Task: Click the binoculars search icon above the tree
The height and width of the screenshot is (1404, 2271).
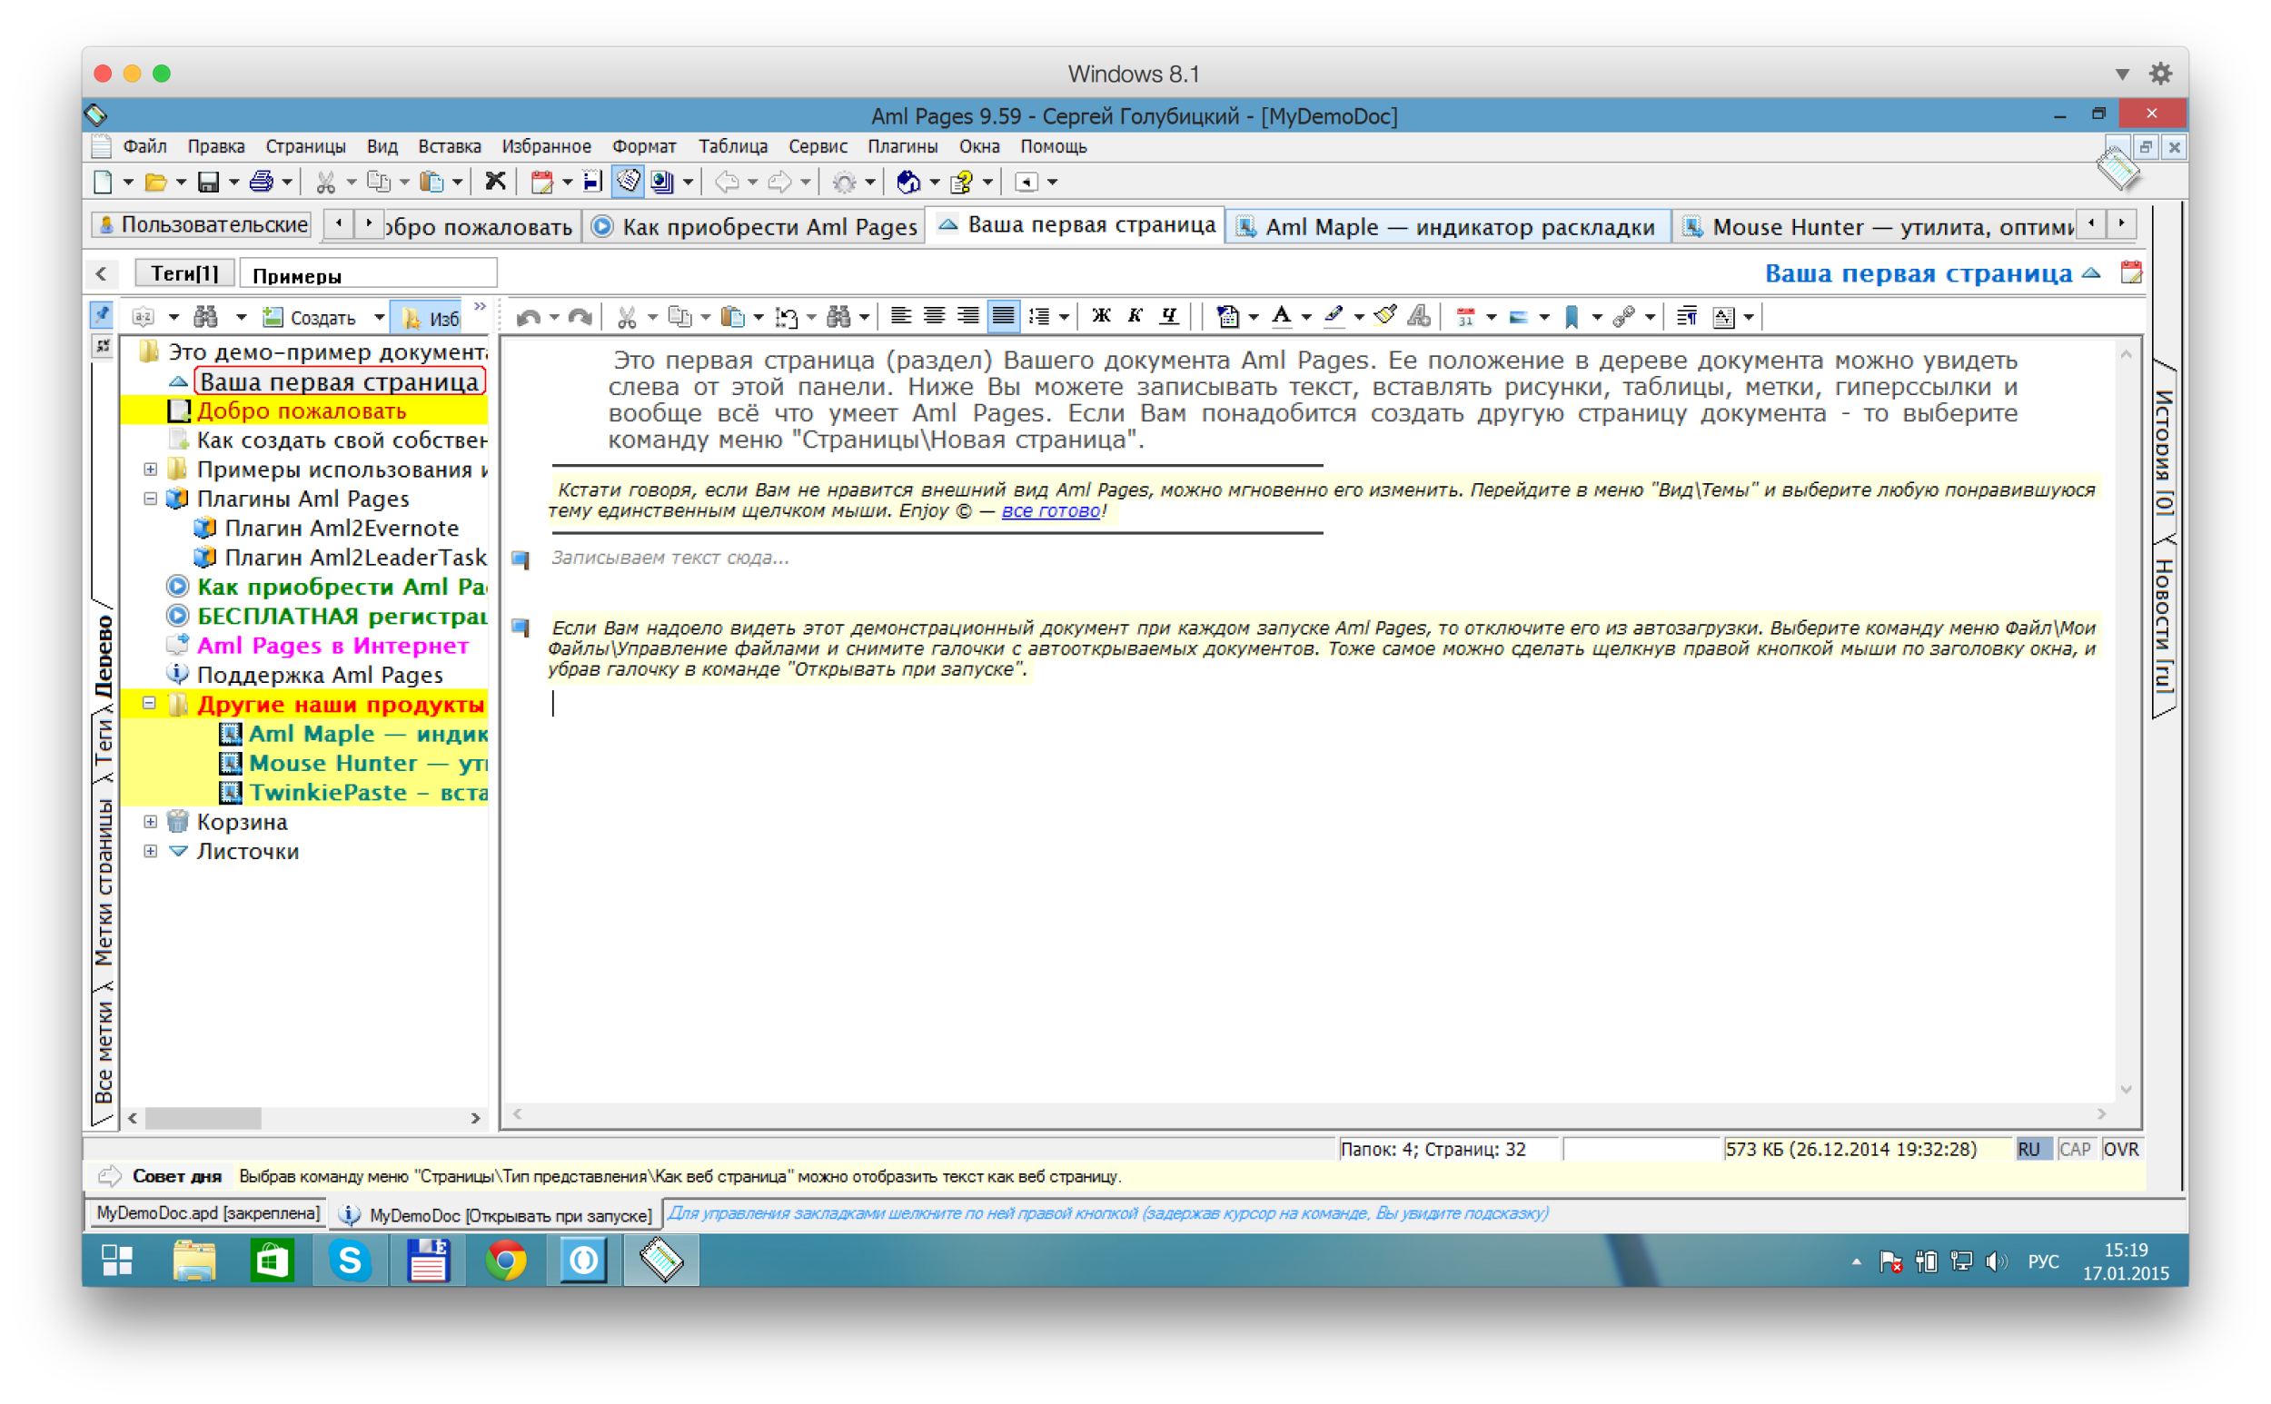Action: pos(205,317)
